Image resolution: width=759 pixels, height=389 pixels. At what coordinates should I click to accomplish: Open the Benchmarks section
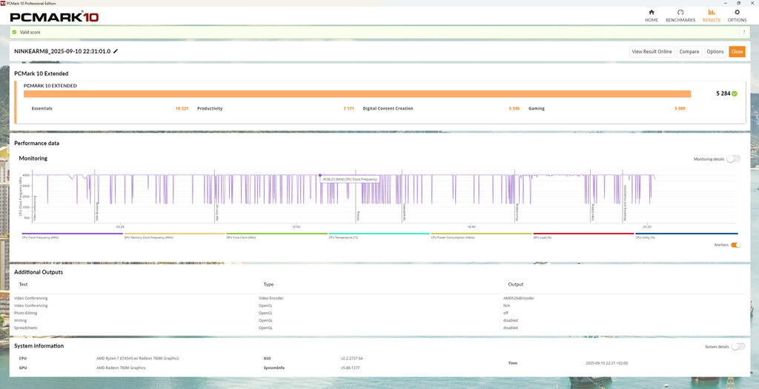tap(680, 16)
